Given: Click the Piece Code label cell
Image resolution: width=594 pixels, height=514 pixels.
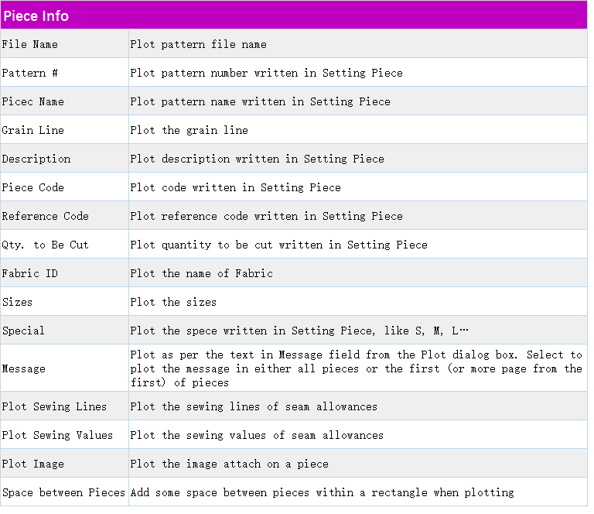Looking at the screenshot, I should pyautogui.click(x=33, y=187).
